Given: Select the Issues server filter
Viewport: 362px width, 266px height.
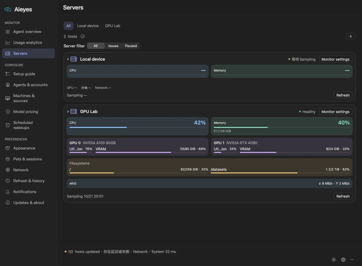Looking at the screenshot, I should point(113,46).
